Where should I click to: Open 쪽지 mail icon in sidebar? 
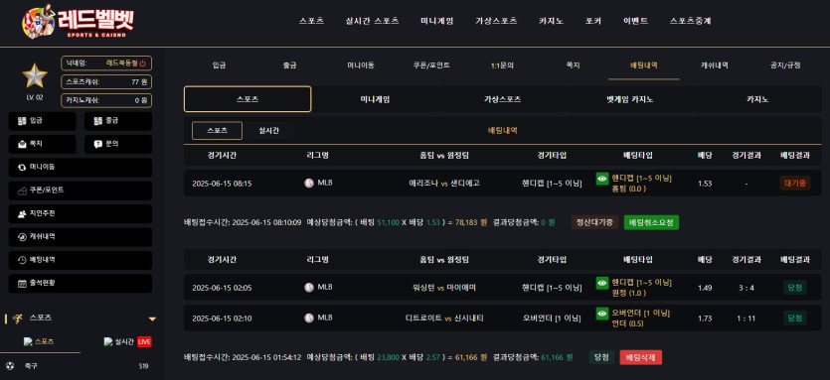point(22,144)
